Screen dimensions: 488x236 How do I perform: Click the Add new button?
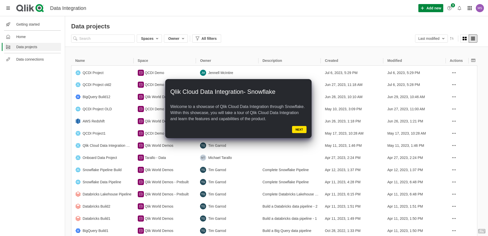(x=431, y=8)
